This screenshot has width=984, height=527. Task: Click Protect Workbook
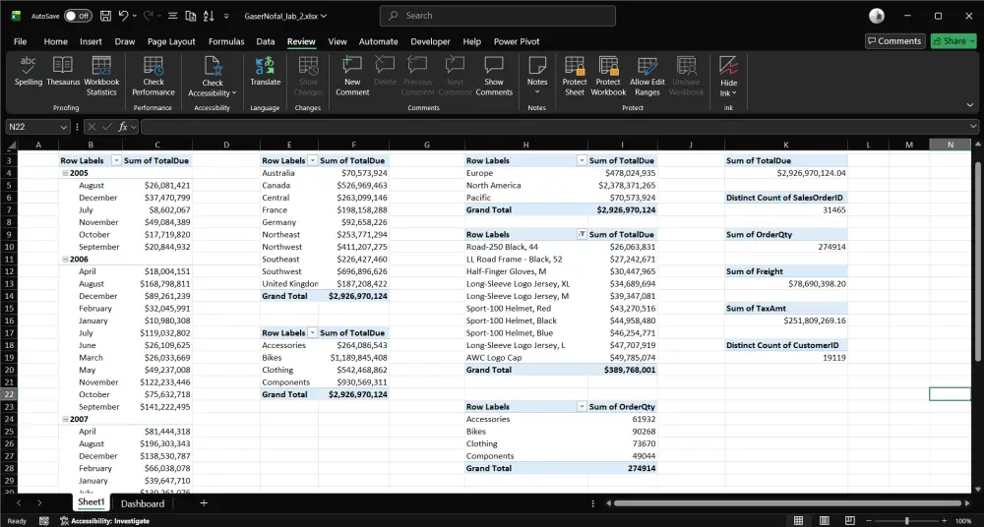click(608, 76)
